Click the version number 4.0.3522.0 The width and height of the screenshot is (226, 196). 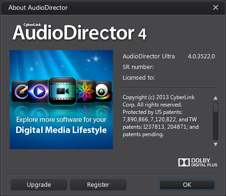pyautogui.click(x=201, y=57)
